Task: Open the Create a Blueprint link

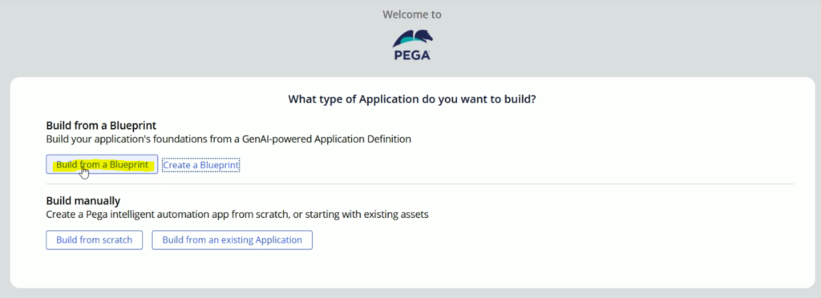Action: point(201,165)
